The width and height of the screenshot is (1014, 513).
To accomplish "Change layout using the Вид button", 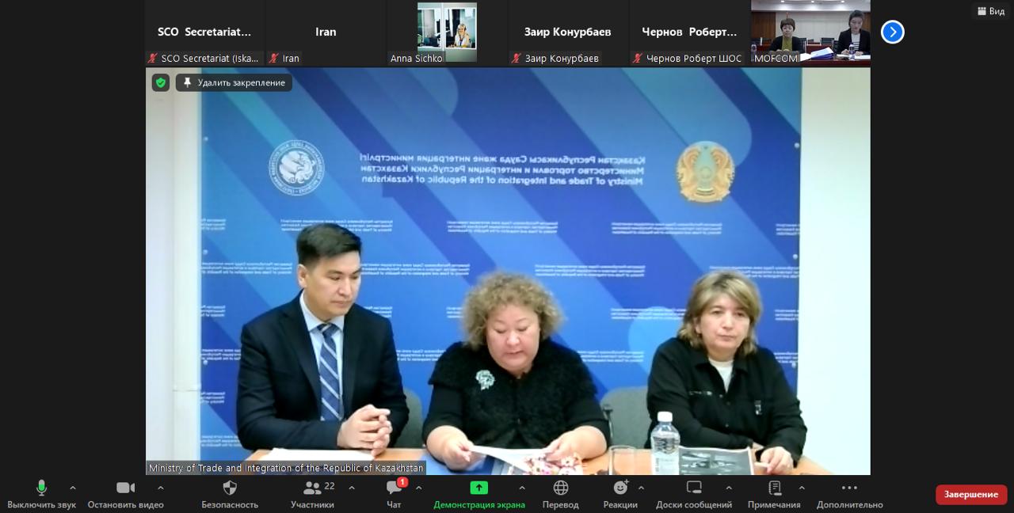I will click(x=990, y=11).
